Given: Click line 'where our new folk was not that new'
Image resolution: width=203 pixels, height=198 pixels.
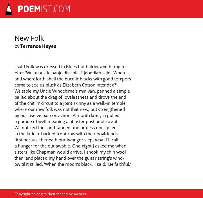Looking at the screenshot, I should click(x=70, y=109).
